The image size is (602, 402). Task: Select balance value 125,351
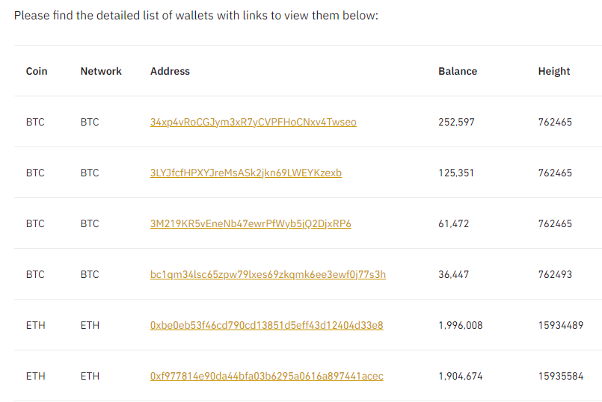456,173
